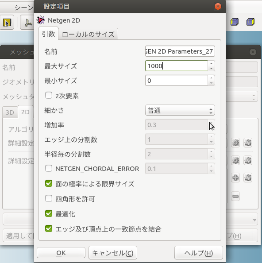This screenshot has height=263, width=262.
Task: Click the 最小サイズ field showing 0
Action: pos(177,80)
